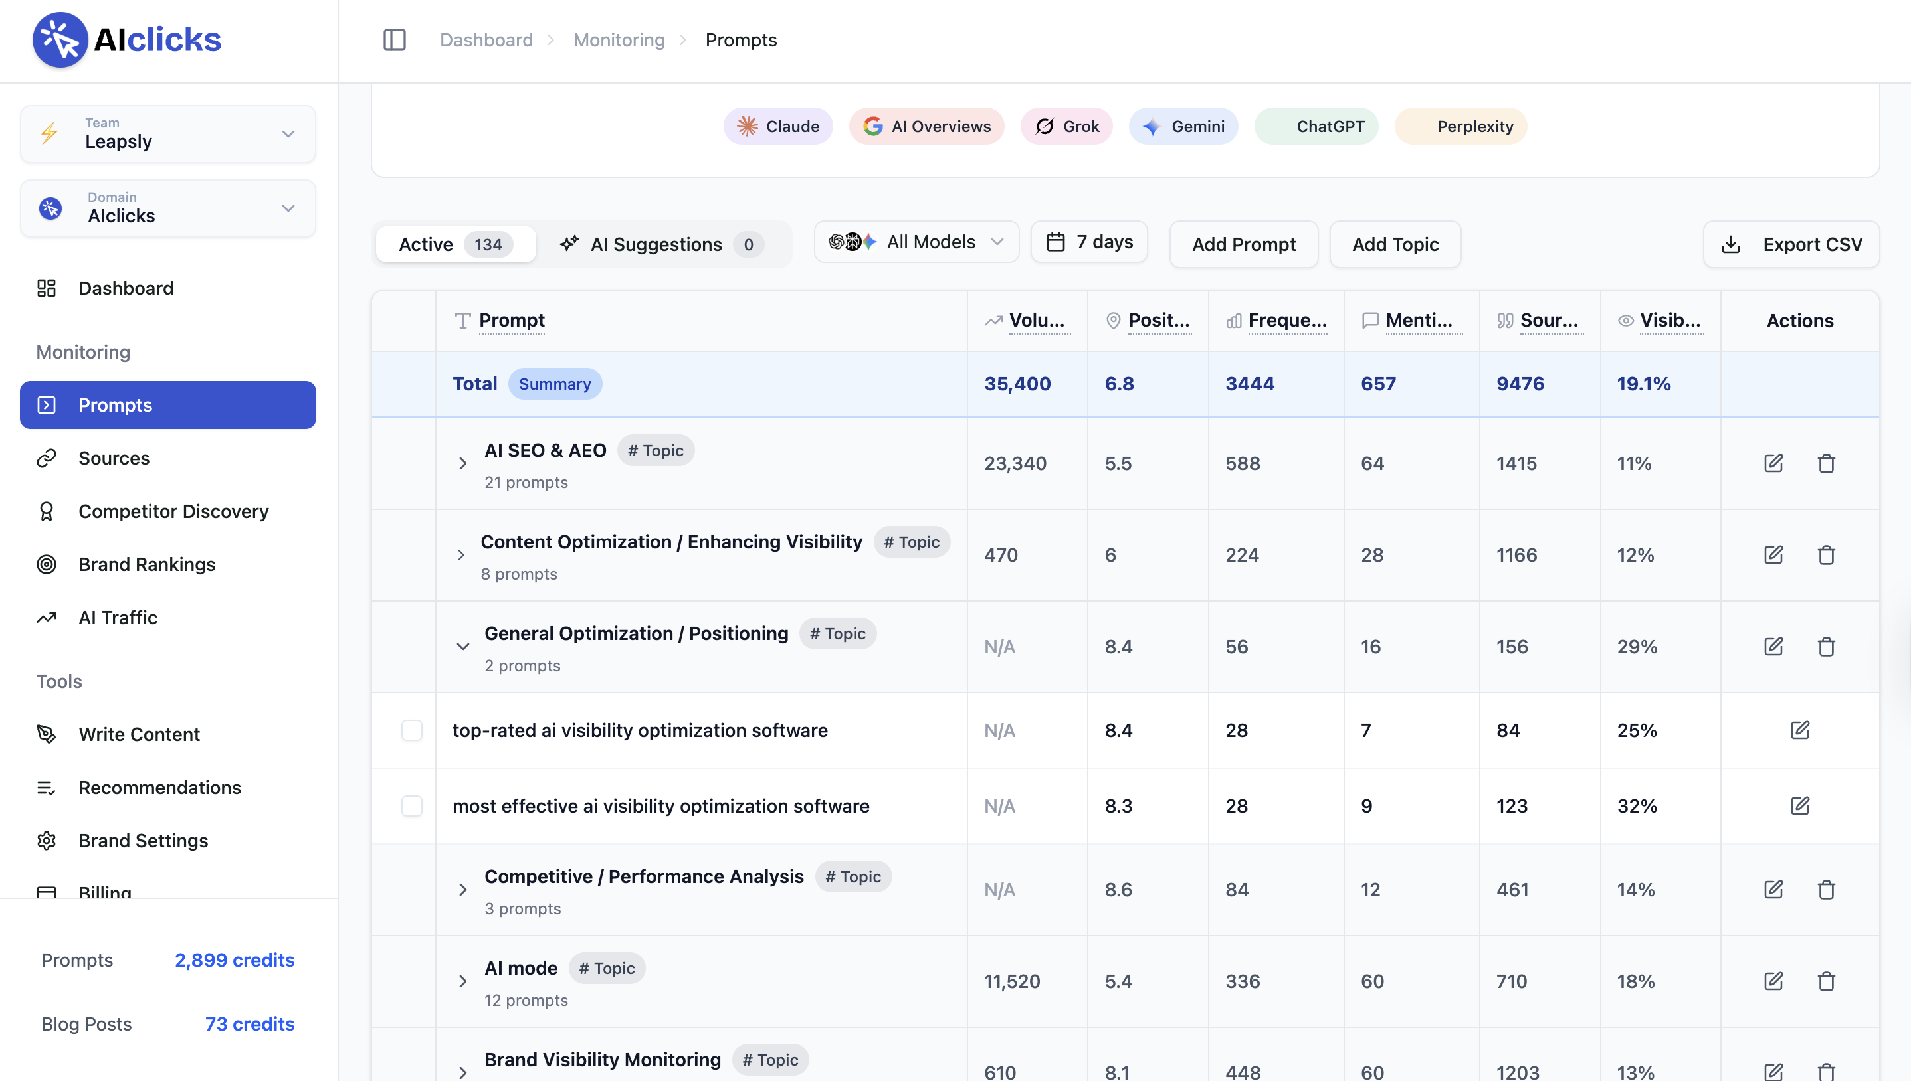1911x1081 pixels.
Task: Edit the 'top-rated ai visibility' prompt
Action: (1799, 730)
